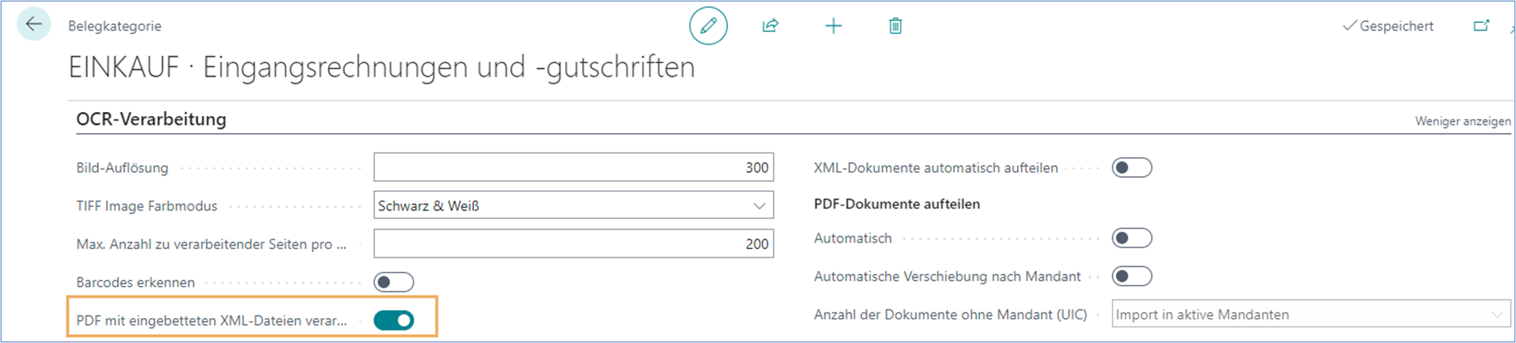Open TIFF Image Farbmodus dropdown
This screenshot has width=1516, height=343.
[x=574, y=206]
